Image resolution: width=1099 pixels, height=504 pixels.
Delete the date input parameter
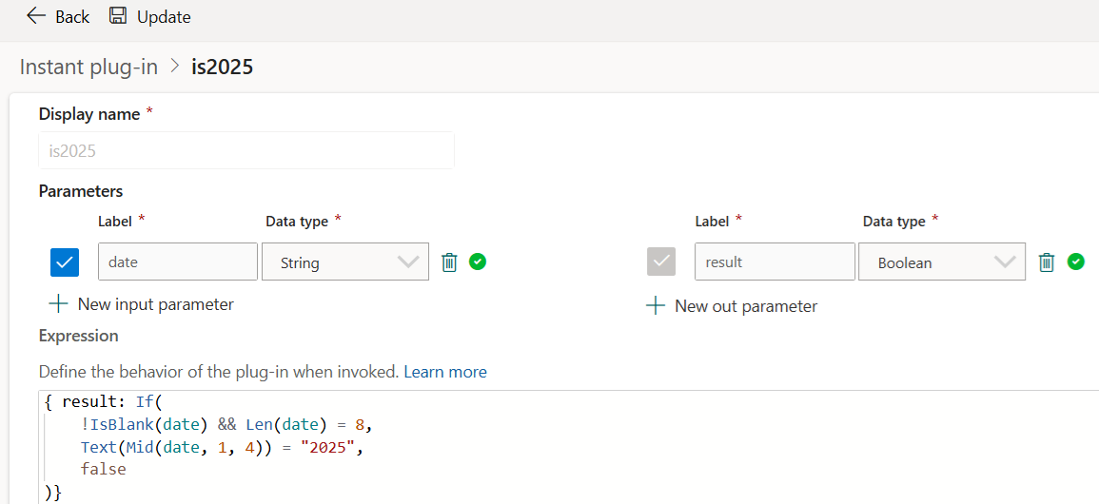[x=450, y=262]
